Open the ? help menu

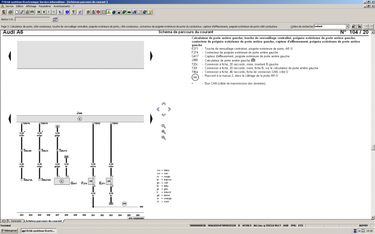coord(73,6)
